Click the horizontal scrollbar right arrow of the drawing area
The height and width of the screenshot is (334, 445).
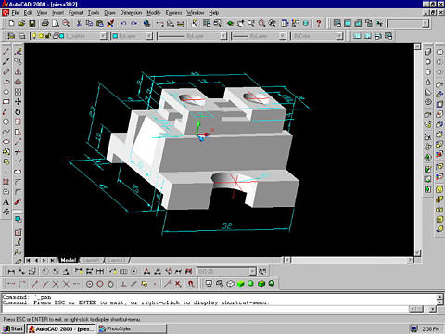coord(411,260)
